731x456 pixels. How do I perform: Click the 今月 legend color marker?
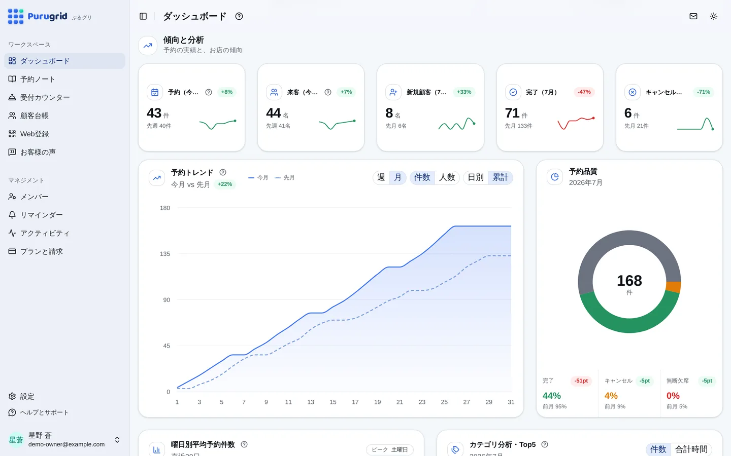click(251, 178)
